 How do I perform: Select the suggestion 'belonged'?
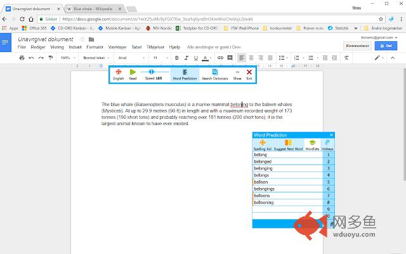(x=287, y=161)
